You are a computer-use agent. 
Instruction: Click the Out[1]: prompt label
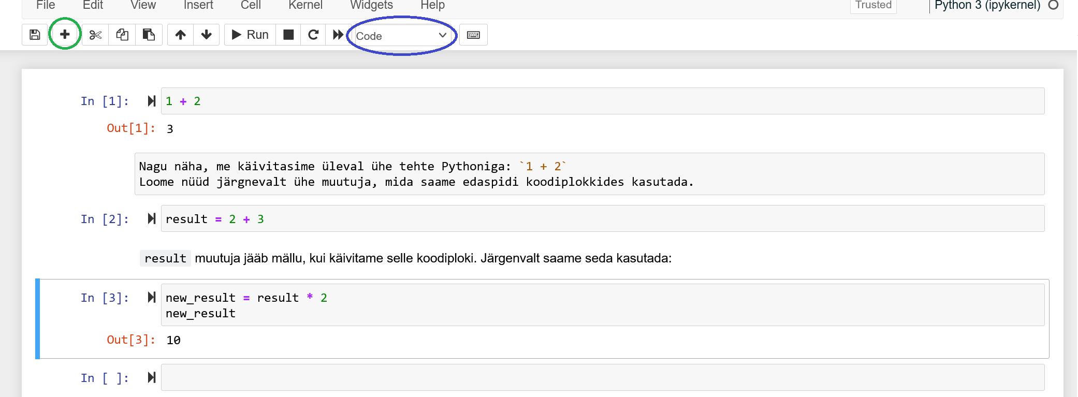click(131, 128)
